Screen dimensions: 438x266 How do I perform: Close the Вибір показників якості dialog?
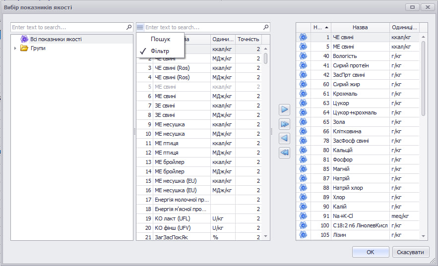point(428,7)
